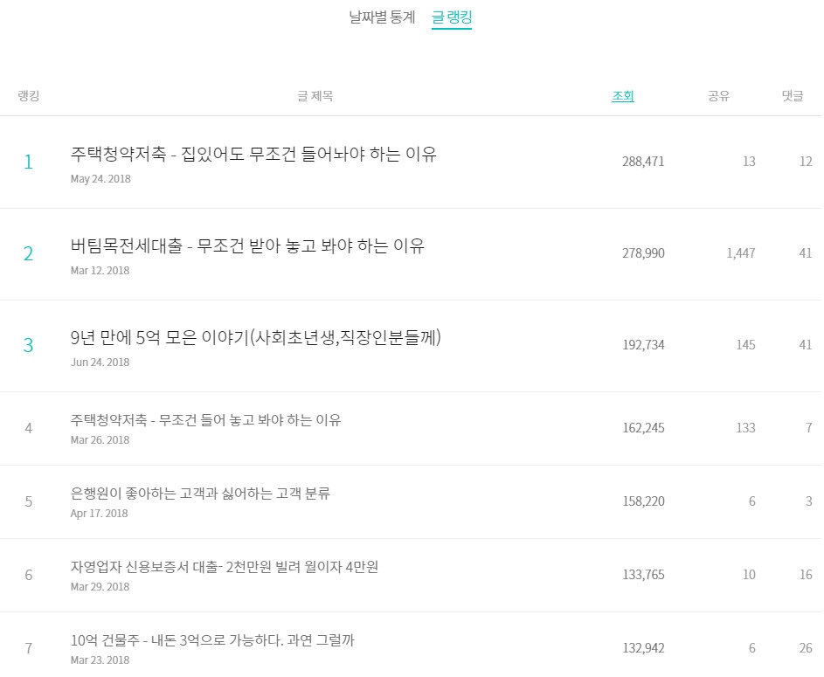This screenshot has height=677, width=824.
Task: Open the rank 4 주택청약저축 post
Action: (x=205, y=419)
